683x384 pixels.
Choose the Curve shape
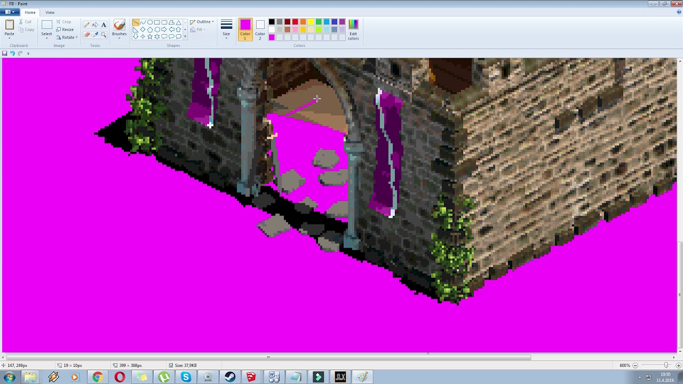pyautogui.click(x=142, y=22)
